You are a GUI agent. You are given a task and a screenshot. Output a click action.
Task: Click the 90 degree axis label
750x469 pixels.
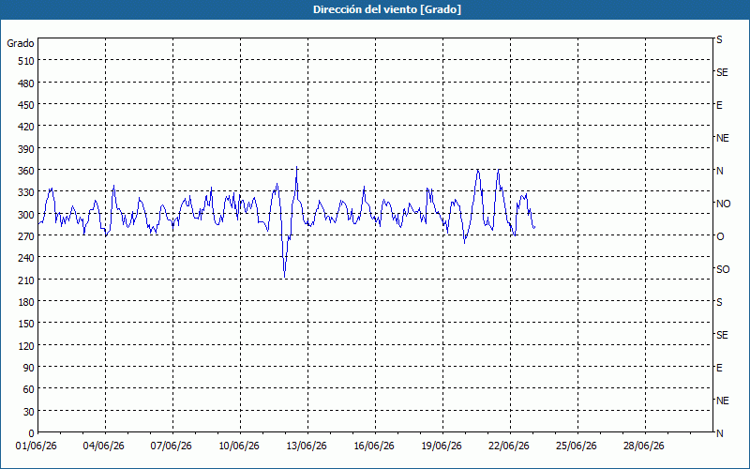pos(29,368)
